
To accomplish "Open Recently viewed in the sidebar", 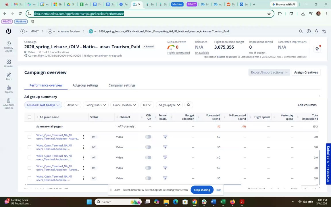I will (9, 46).
